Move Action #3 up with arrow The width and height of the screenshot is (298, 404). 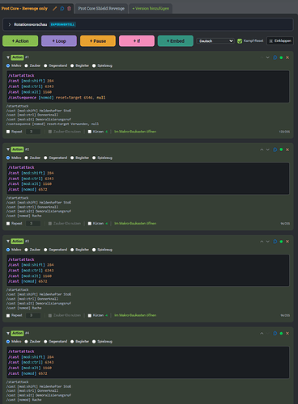point(262,242)
